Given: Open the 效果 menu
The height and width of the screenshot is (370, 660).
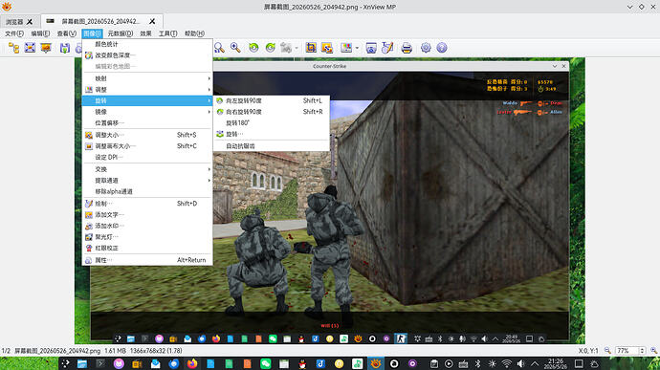Looking at the screenshot, I should (x=145, y=33).
